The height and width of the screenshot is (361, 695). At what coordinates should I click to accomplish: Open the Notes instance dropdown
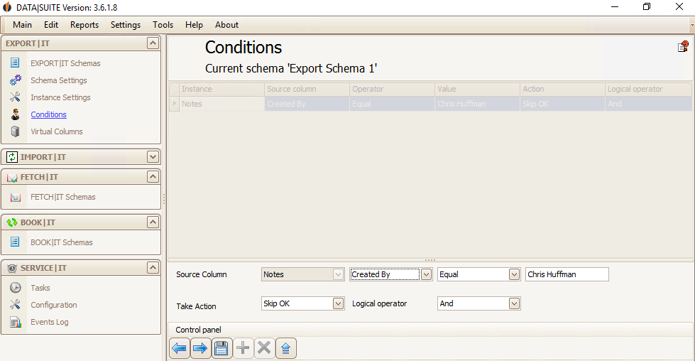tap(338, 274)
